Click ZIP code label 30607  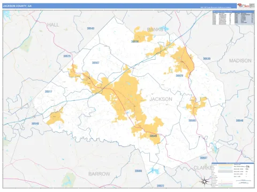[x=203, y=158]
